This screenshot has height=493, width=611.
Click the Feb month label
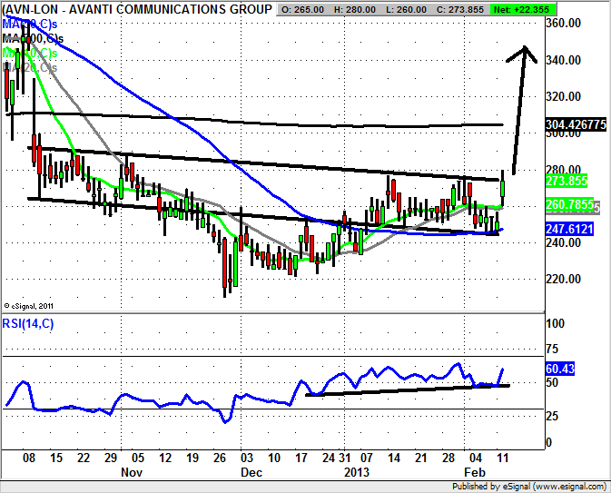(x=475, y=472)
